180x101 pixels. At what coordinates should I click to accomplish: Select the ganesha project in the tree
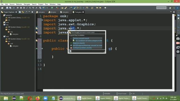9,15
